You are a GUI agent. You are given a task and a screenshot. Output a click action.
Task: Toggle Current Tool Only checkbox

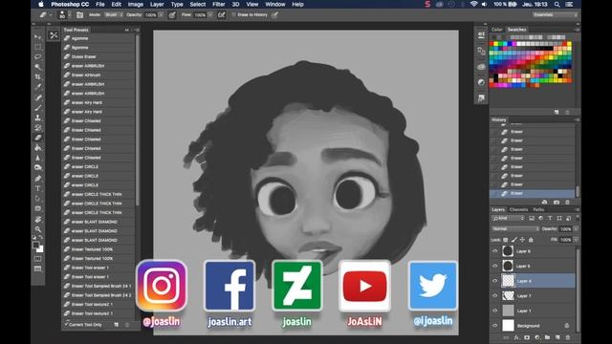pyautogui.click(x=66, y=324)
